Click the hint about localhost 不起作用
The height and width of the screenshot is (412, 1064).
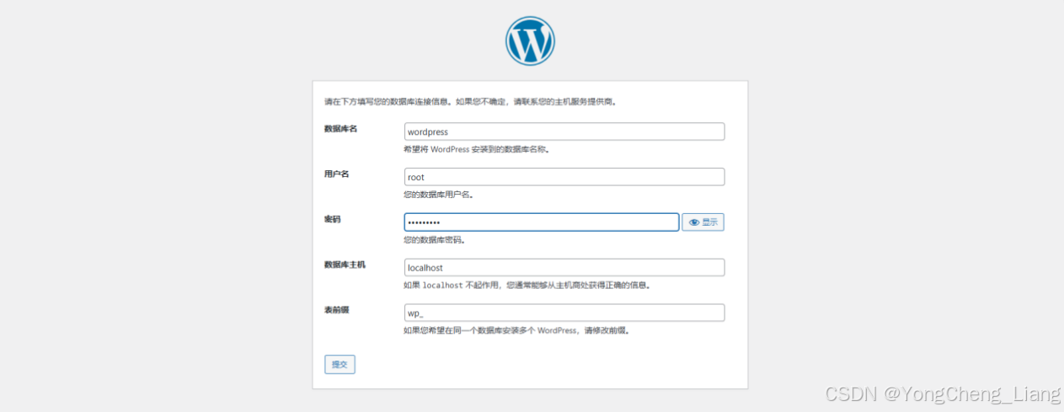(527, 286)
